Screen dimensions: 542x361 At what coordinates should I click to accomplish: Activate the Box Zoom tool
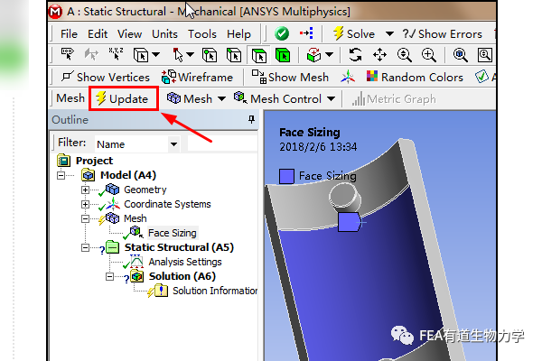point(428,55)
